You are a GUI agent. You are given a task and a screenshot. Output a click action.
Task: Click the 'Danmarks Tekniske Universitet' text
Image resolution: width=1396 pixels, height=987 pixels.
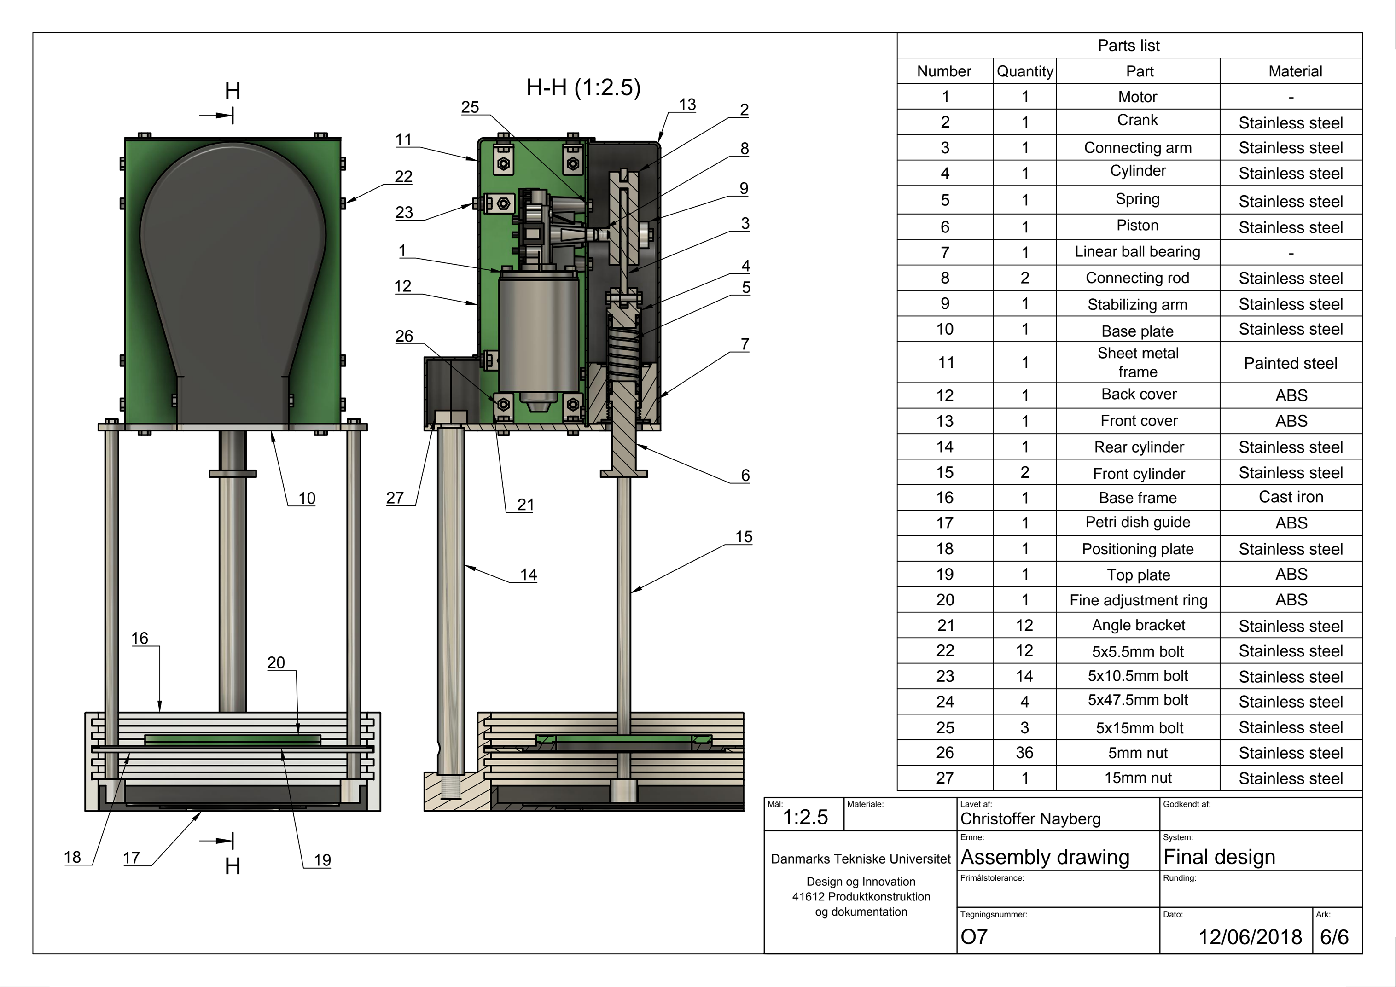pos(861,859)
